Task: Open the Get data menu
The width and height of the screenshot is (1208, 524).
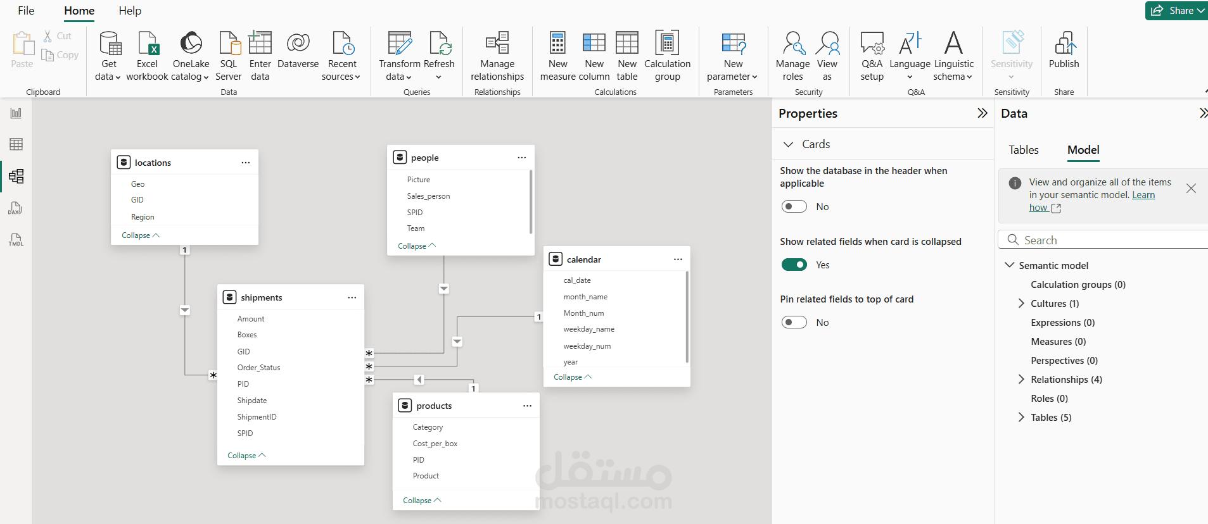Action: [108, 56]
